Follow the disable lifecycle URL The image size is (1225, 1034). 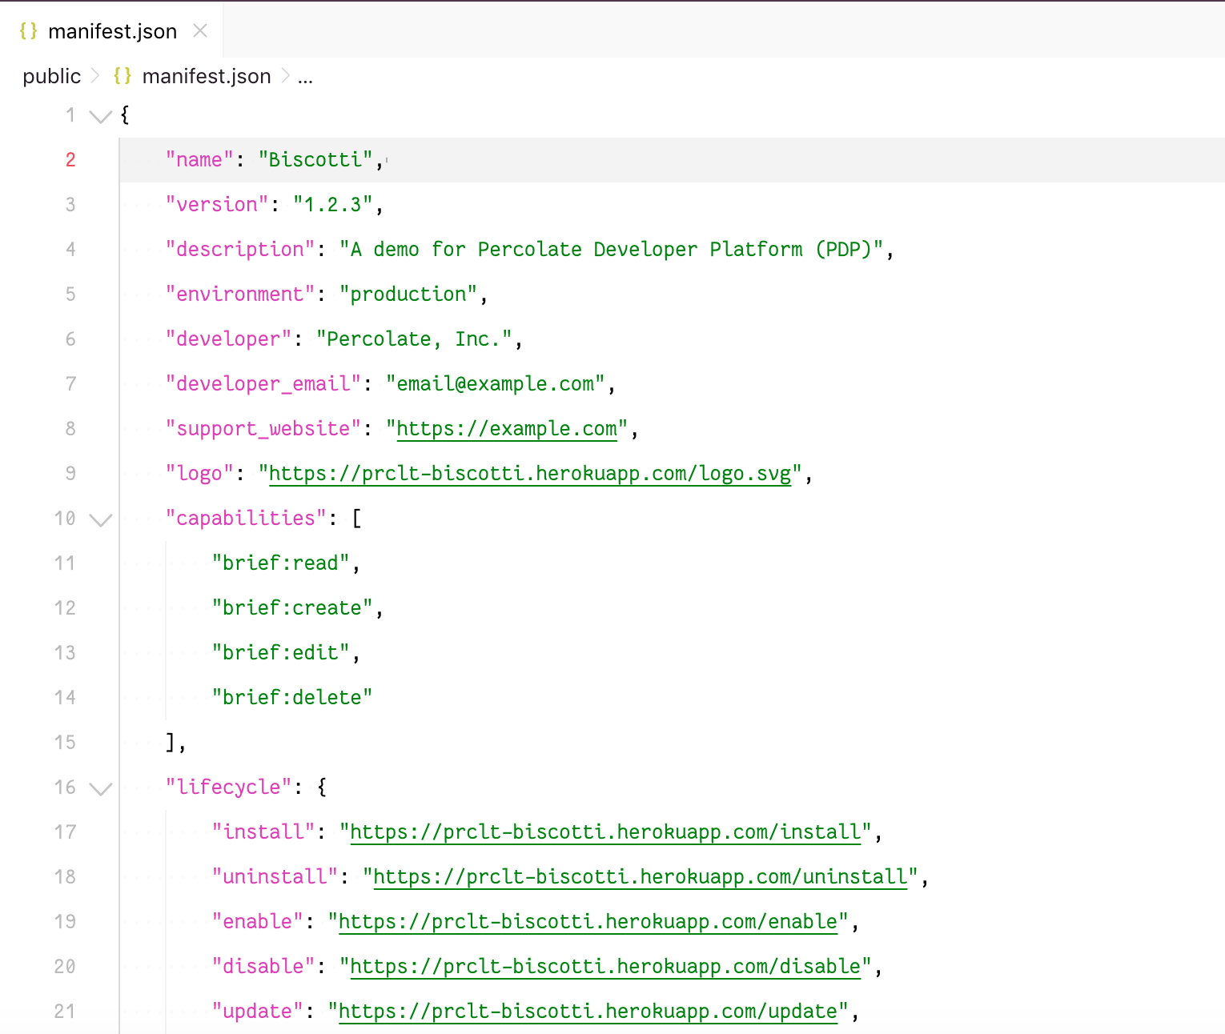point(605,967)
